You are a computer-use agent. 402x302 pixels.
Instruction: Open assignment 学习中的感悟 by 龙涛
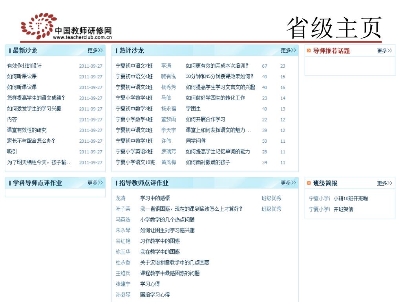(x=155, y=198)
